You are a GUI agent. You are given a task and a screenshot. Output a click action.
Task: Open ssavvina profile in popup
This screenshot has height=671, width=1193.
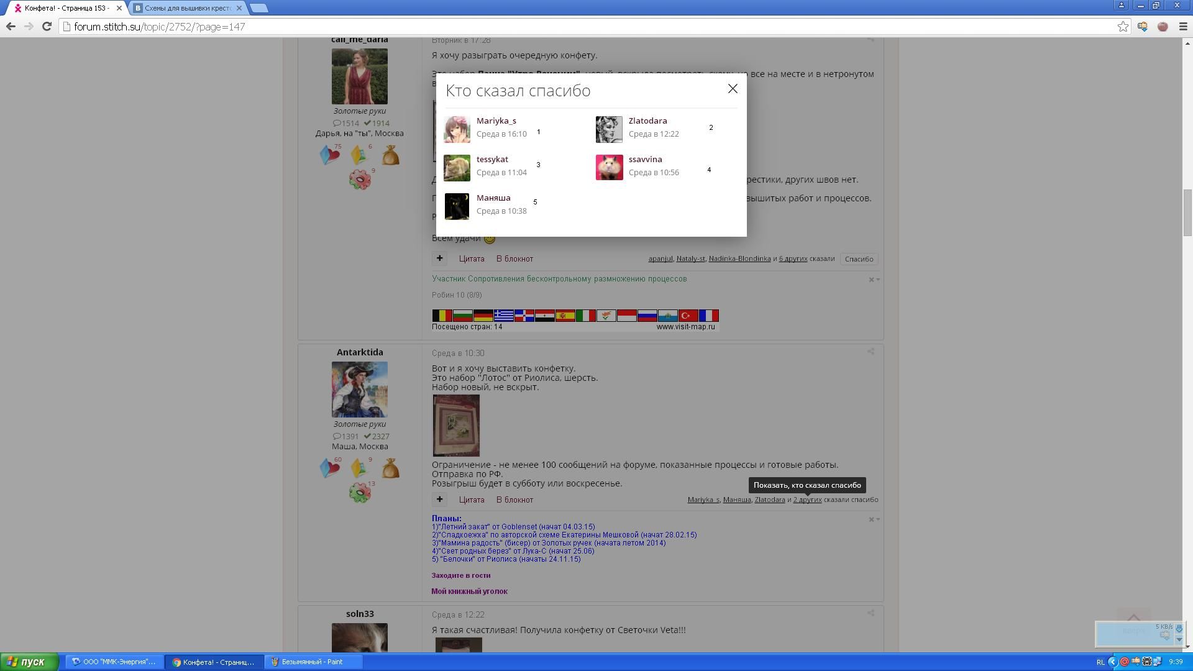pos(645,159)
